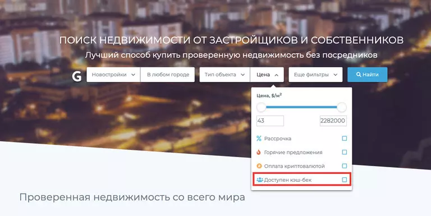Click the maximum price field showing 2282000

333,121
